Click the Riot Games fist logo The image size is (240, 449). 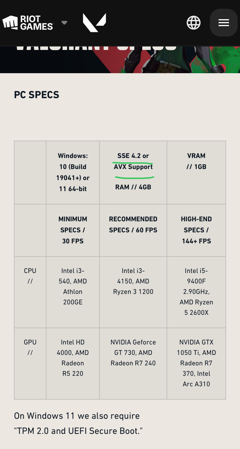(x=10, y=23)
